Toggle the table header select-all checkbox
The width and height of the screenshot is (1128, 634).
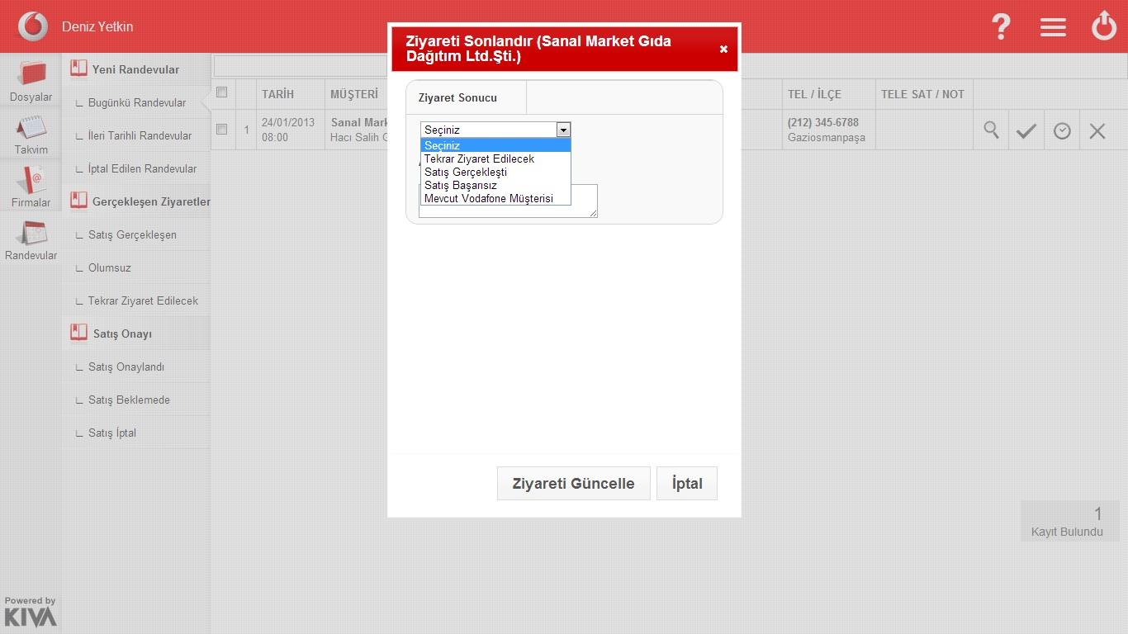[221, 92]
